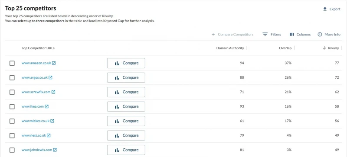Click the Top Competitor URLs column header
This screenshot has height=157, width=347.
(38, 48)
